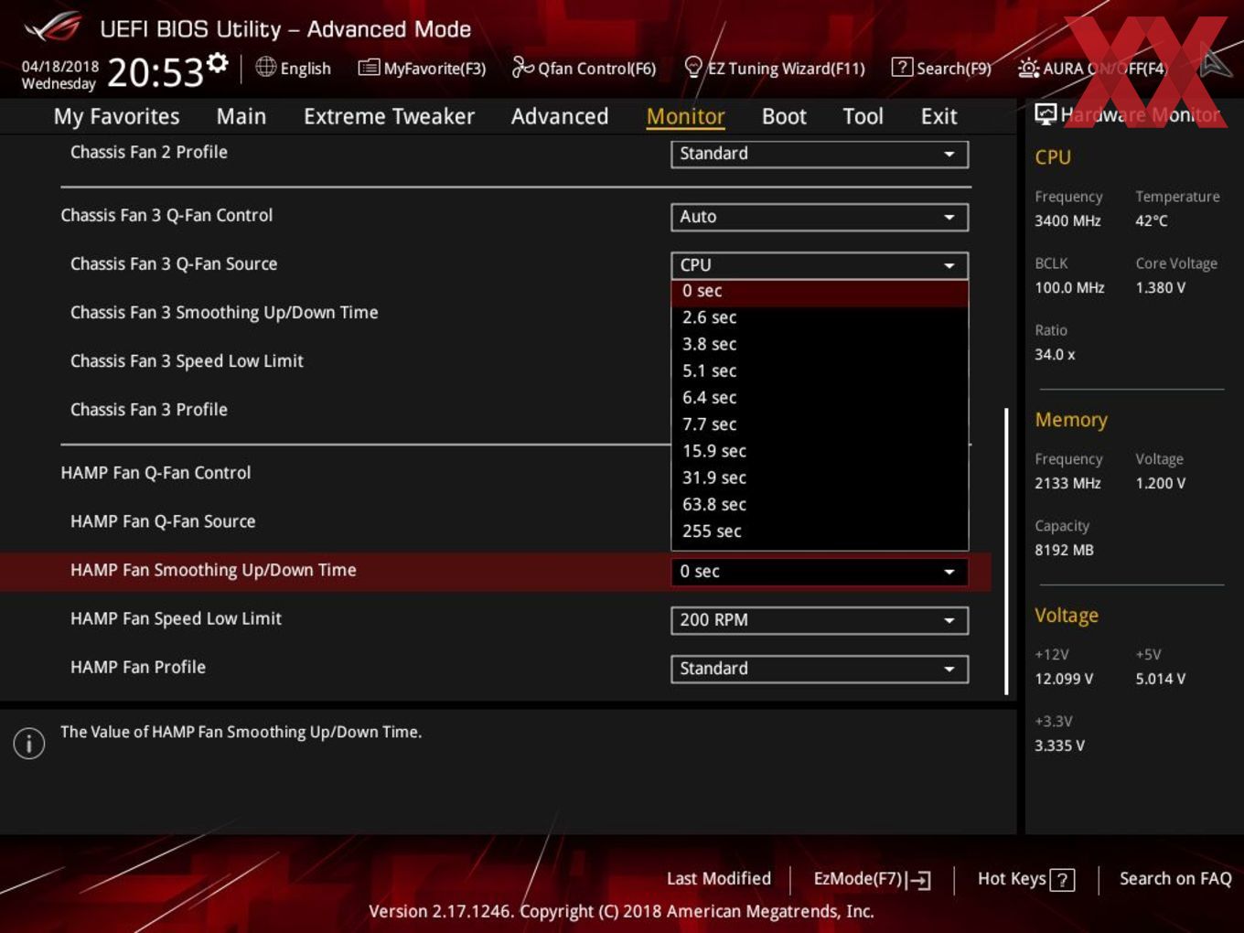
Task: Choose 31.9 sec option
Action: pyautogui.click(x=820, y=477)
